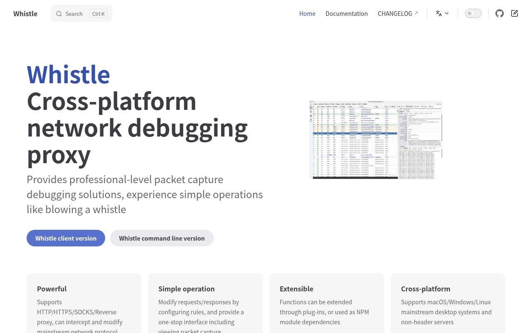The width and height of the screenshot is (532, 333).
Task: Click the Ctrl K shortcut badge
Action: pos(99,14)
